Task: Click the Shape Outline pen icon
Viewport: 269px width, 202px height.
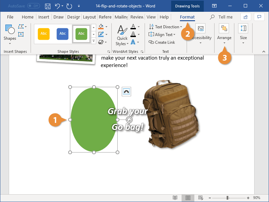Action: point(101,34)
